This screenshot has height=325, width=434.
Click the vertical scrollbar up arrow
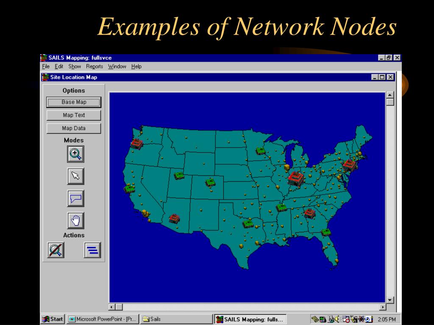[390, 95]
